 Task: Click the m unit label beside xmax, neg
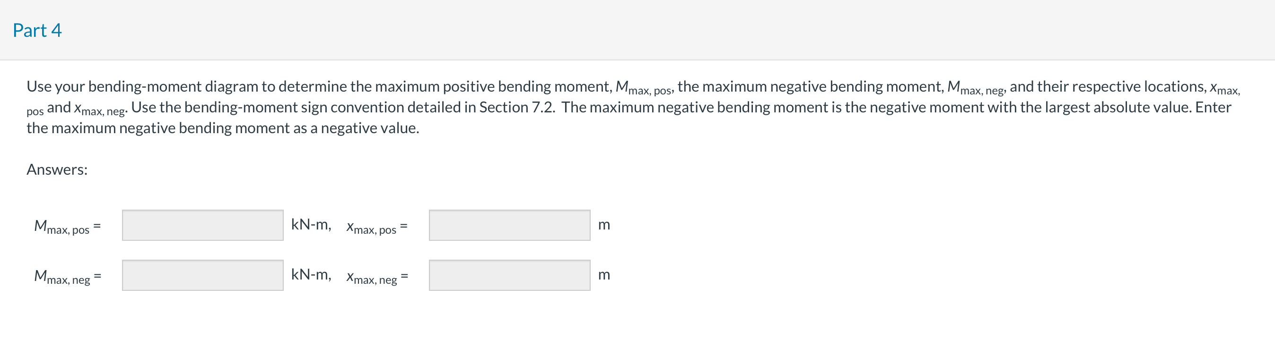pyautogui.click(x=604, y=275)
